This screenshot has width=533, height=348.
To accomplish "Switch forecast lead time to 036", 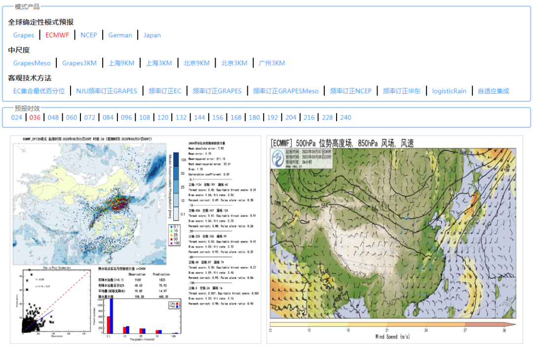I will tap(35, 117).
